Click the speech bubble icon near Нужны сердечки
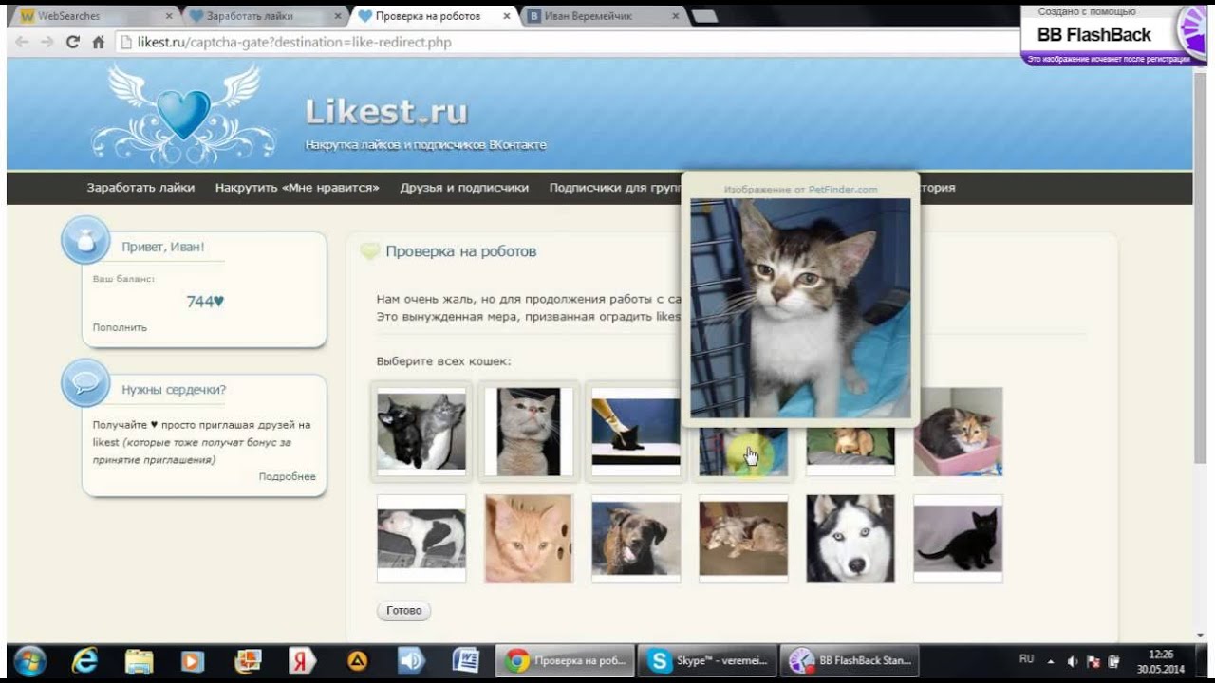Viewport: 1215px width, 683px height. point(86,383)
